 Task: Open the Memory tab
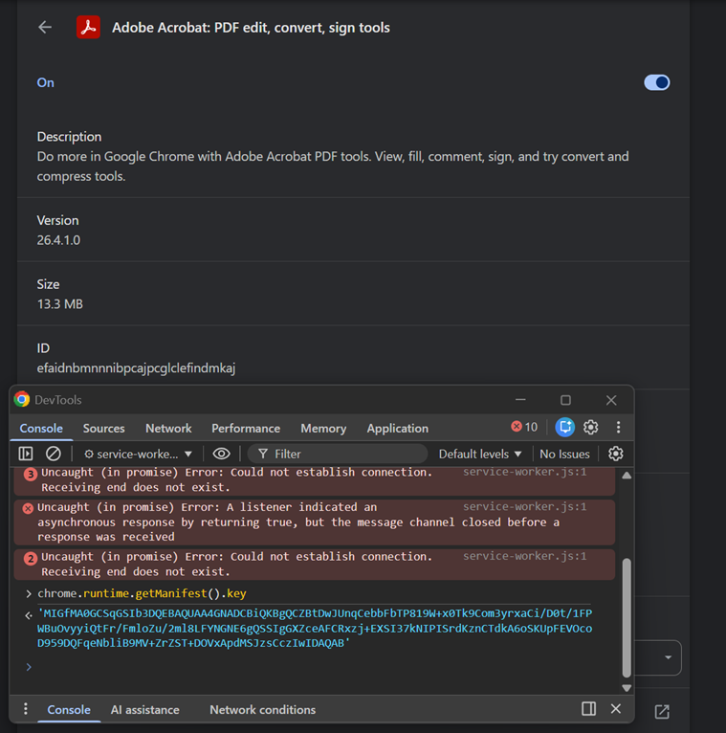[x=323, y=428]
